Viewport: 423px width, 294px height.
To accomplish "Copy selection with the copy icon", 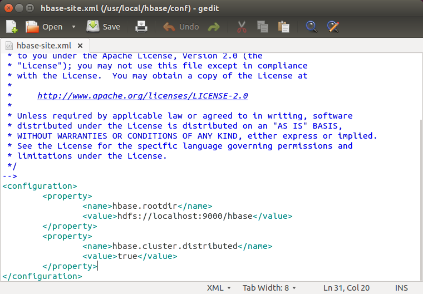I will click(x=263, y=27).
